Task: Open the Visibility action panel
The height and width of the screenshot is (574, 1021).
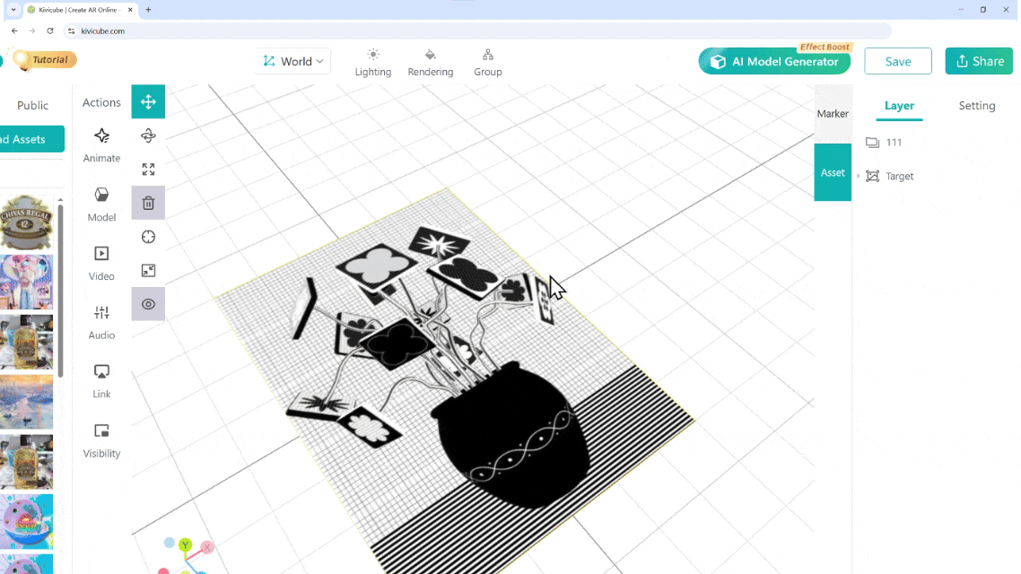Action: click(101, 439)
